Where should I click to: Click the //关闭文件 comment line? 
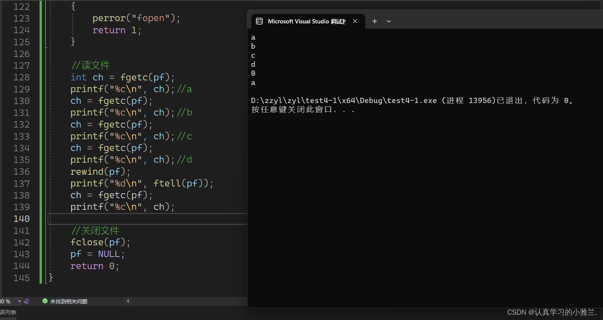(95, 231)
